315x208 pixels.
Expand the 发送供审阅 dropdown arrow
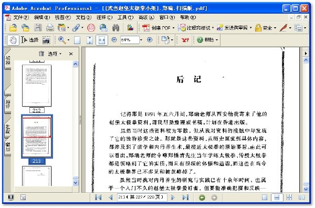click(250, 28)
